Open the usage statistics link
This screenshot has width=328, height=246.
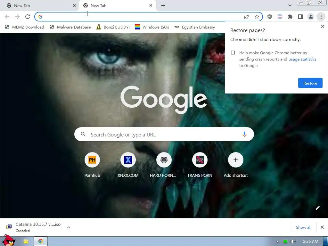pyautogui.click(x=302, y=59)
